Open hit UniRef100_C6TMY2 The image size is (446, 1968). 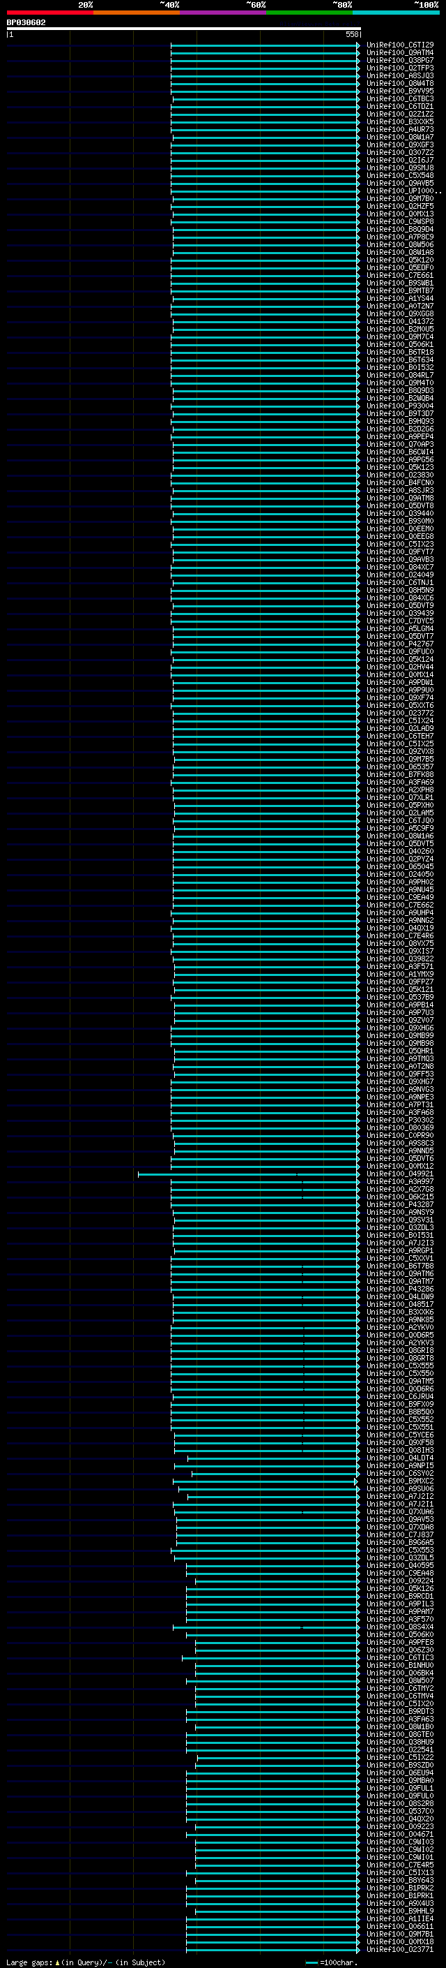400,1688
